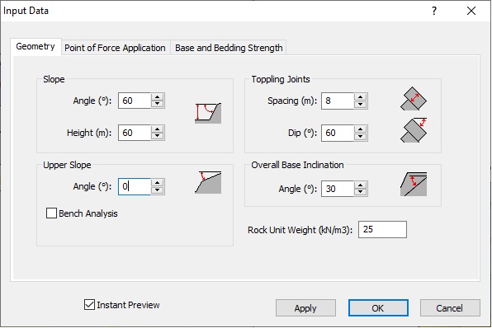Viewport: 492px width, 328px height.
Task: Increase the Slope Height with up arrow
Action: [157, 129]
